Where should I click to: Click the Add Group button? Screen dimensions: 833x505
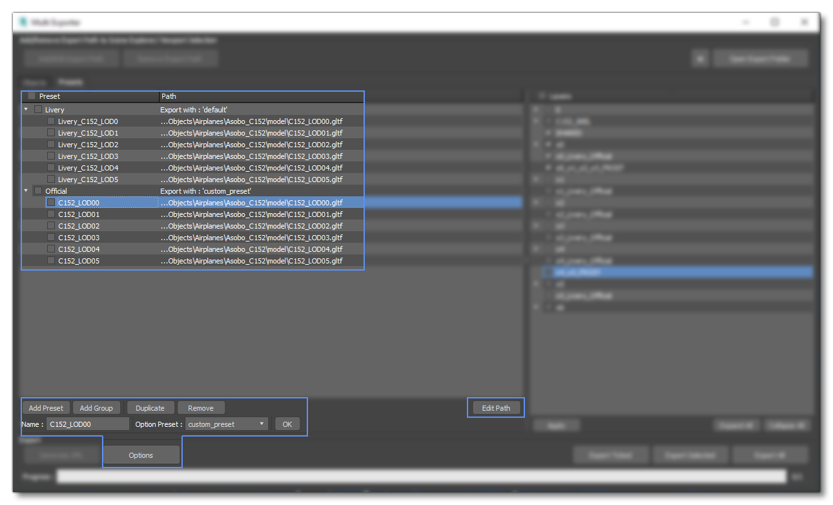96,407
